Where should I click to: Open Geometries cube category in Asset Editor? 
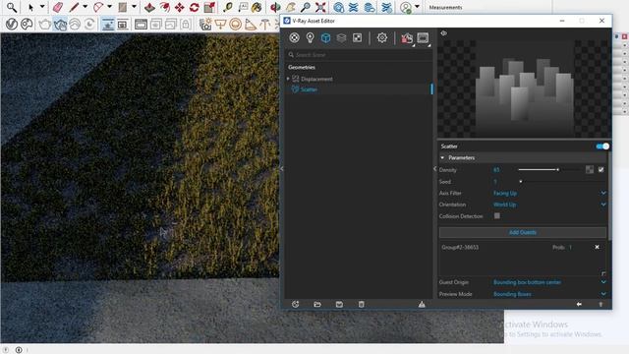325,37
